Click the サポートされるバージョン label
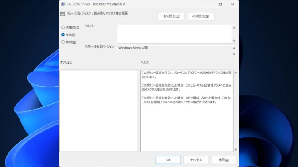 [x=99, y=46]
